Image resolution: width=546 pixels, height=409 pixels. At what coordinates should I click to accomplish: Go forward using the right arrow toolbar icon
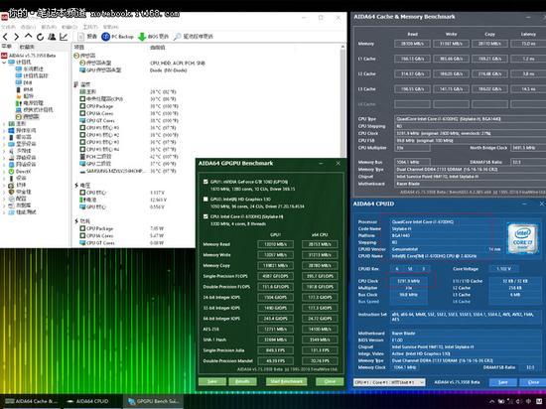pyautogui.click(x=16, y=36)
